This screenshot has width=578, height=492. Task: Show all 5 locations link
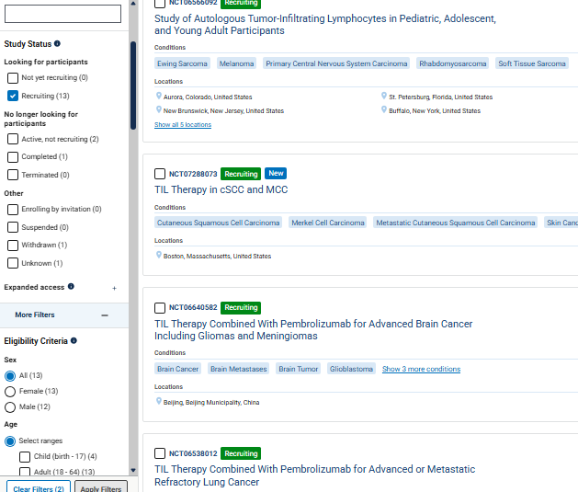(x=183, y=125)
